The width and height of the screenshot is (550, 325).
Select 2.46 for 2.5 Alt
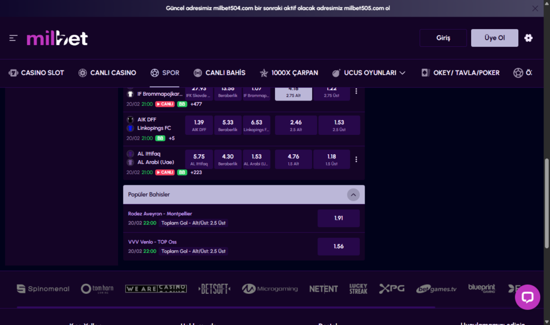click(x=296, y=125)
